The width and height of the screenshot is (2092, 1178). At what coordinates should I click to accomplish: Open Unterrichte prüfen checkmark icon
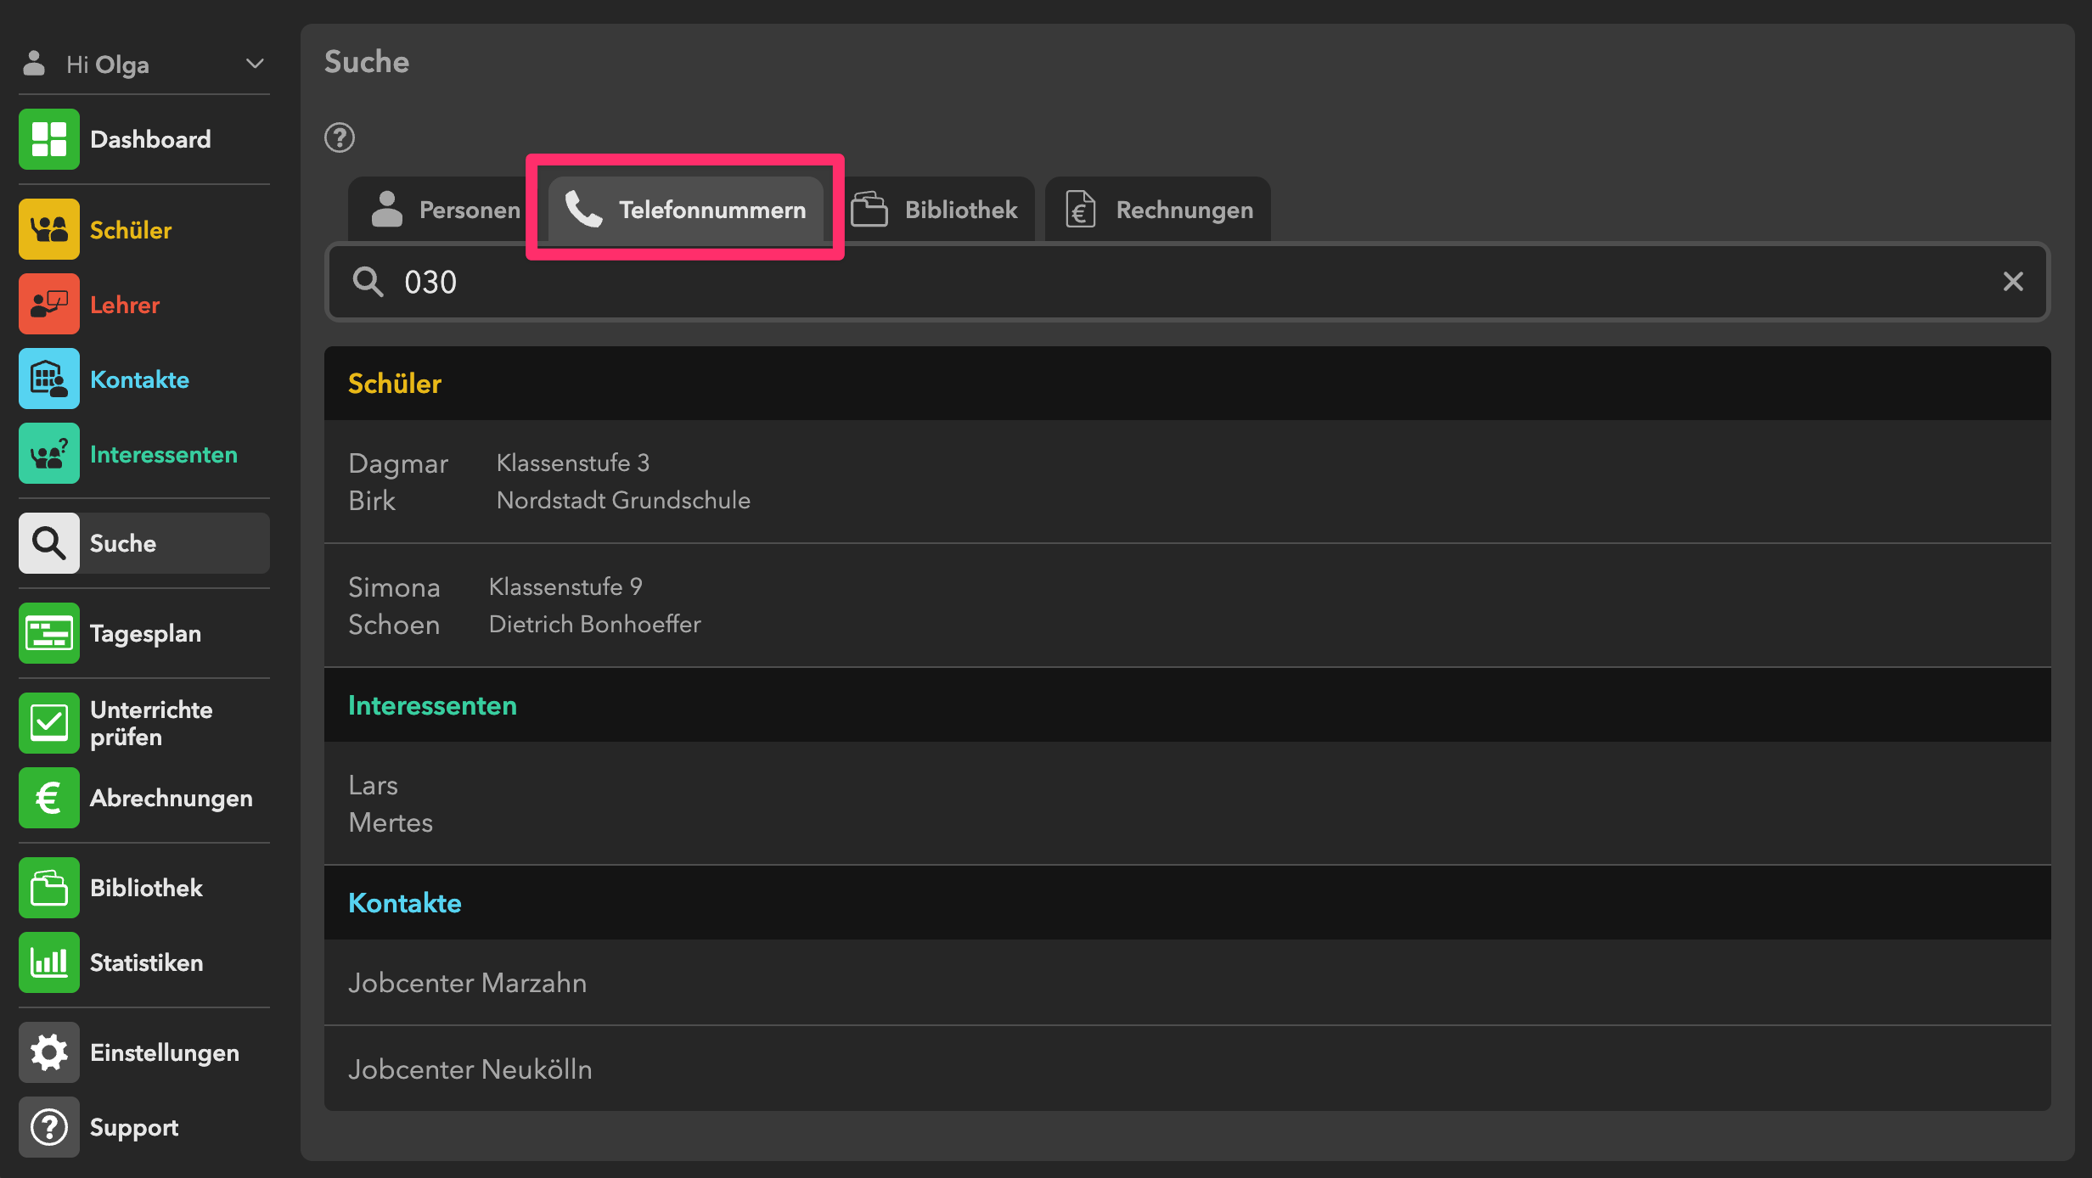49,723
